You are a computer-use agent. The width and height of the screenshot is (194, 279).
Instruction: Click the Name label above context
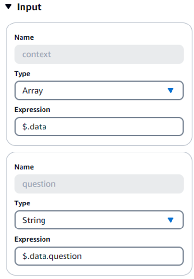tap(24, 37)
